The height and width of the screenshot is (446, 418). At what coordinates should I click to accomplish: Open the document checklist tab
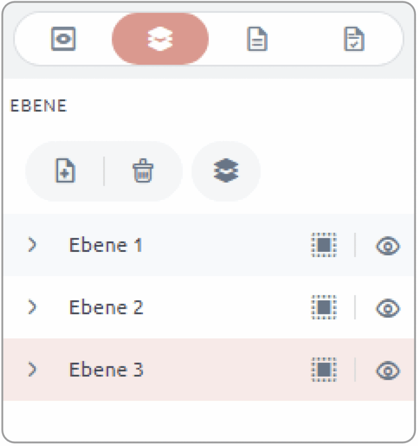coord(354,39)
